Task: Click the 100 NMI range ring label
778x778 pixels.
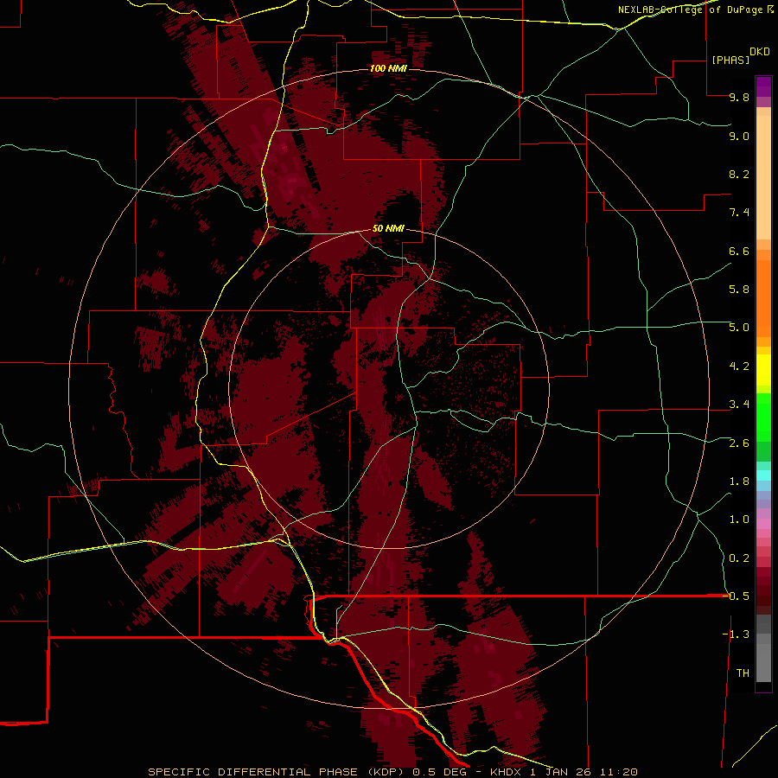Action: pyautogui.click(x=388, y=68)
